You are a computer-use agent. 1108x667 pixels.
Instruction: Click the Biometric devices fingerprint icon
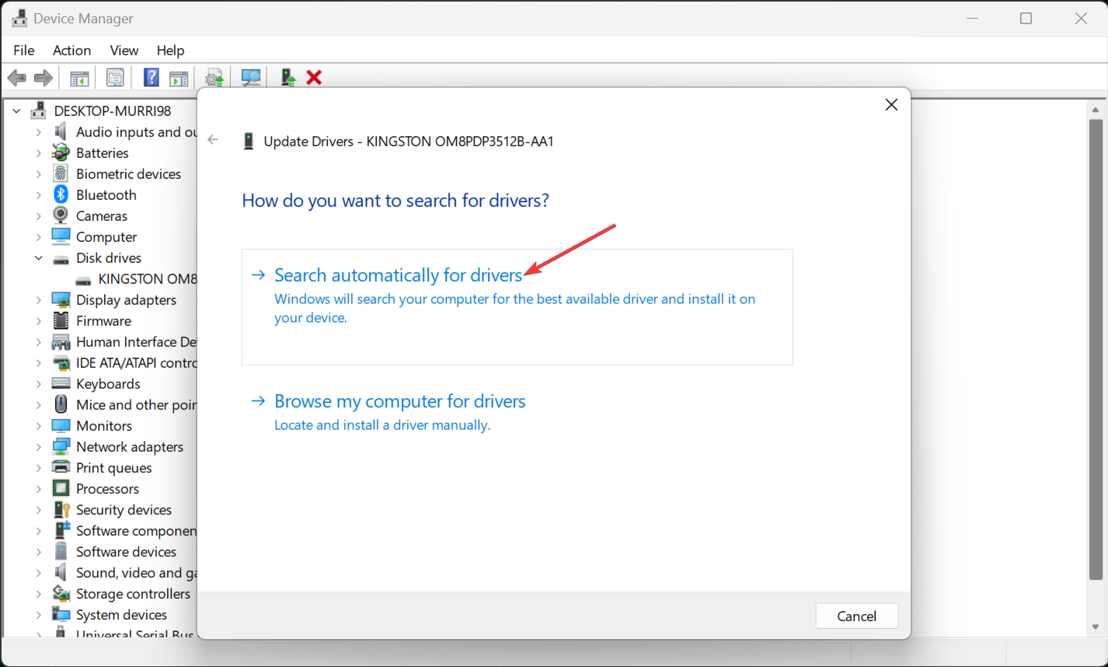(x=61, y=174)
